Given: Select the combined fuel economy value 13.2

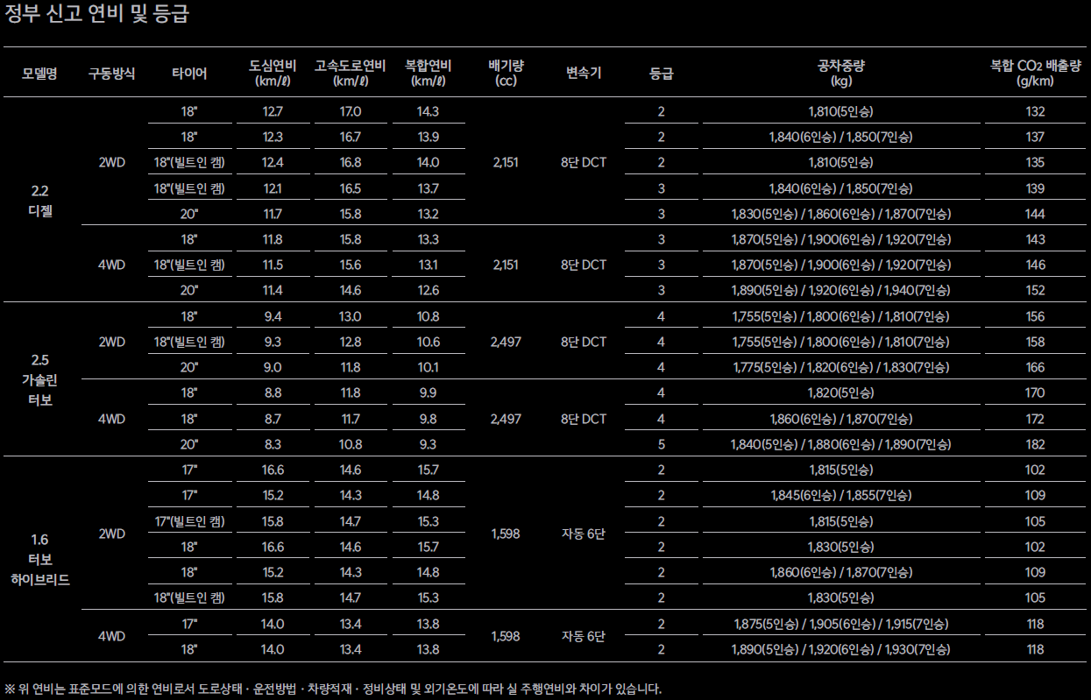Looking at the screenshot, I should pyautogui.click(x=428, y=214).
